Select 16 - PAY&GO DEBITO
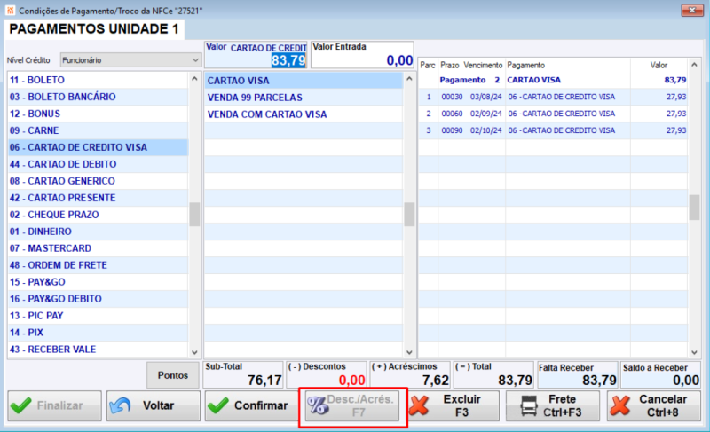 [98, 299]
